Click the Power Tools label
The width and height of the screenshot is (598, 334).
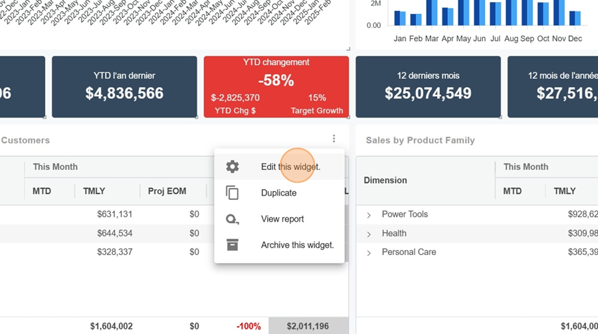click(x=405, y=214)
